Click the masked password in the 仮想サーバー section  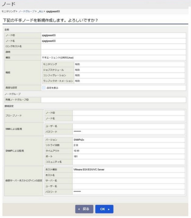[77, 191]
